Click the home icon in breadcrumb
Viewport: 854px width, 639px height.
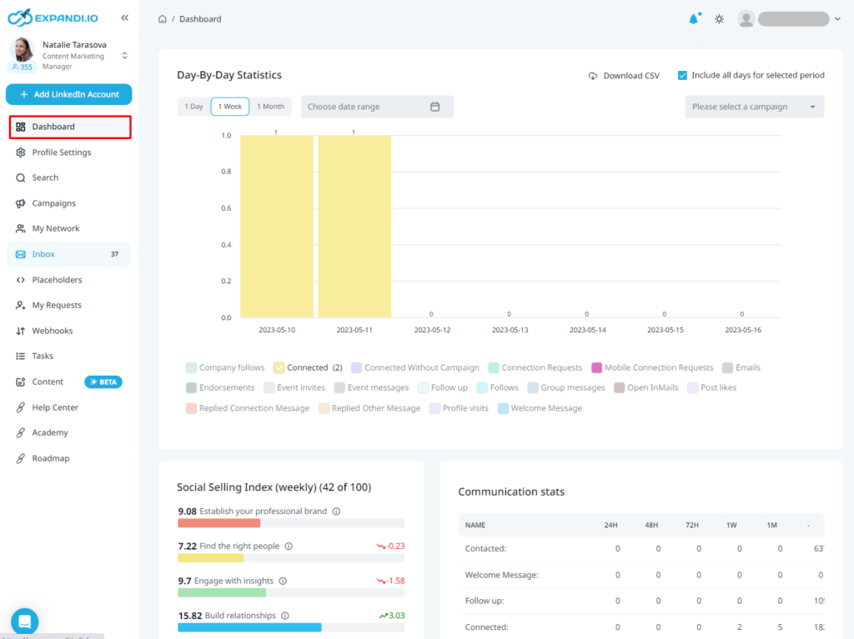163,19
